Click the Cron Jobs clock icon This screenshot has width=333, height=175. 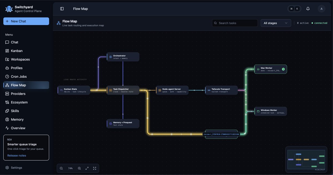click(x=7, y=76)
